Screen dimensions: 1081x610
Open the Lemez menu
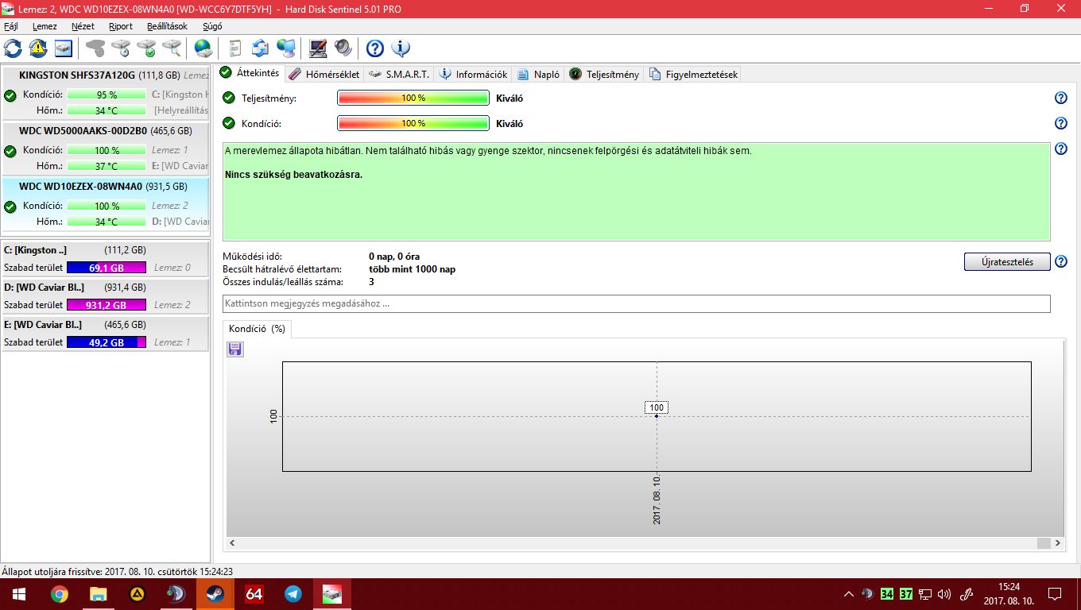45,26
